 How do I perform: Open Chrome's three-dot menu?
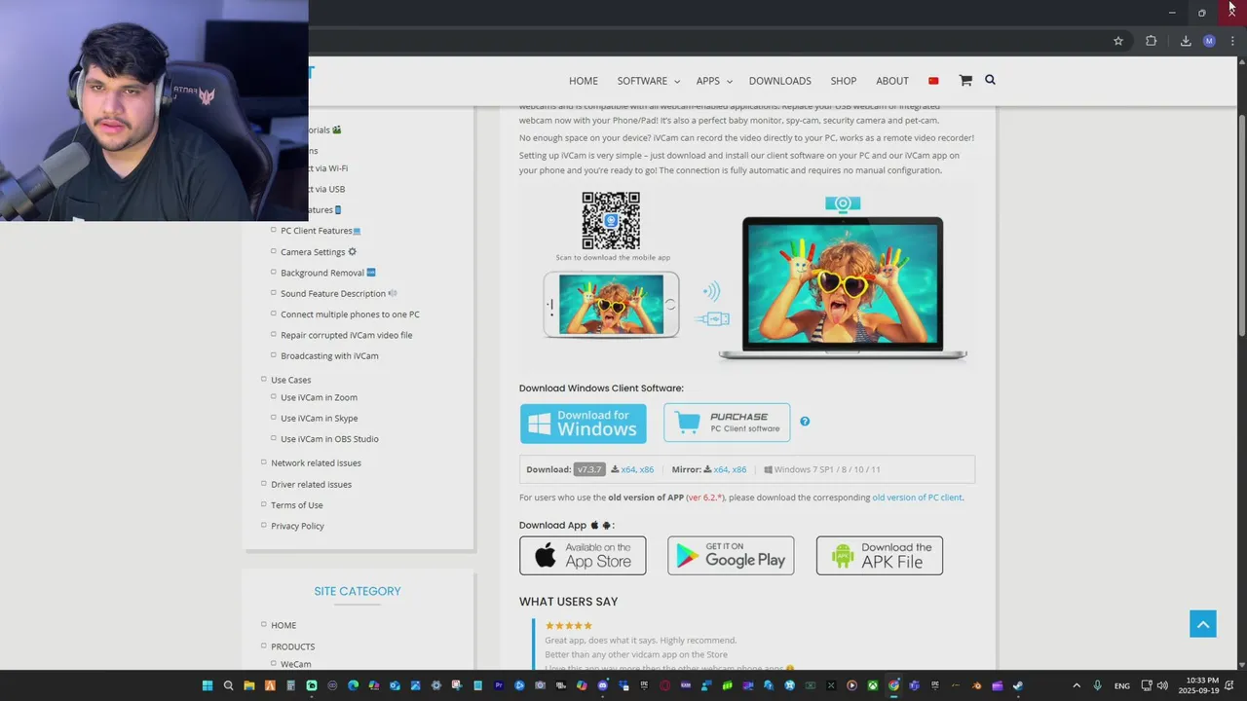pyautogui.click(x=1232, y=41)
